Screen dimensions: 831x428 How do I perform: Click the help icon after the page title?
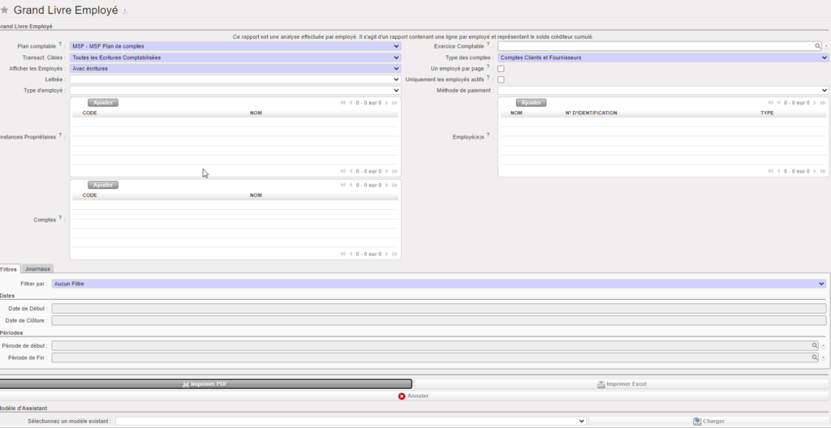click(x=124, y=11)
